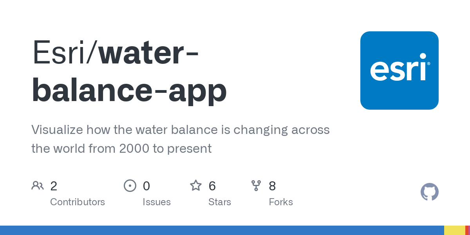This screenshot has height=235, width=470.
Task: Click the blue Esri logo image
Action: pyautogui.click(x=399, y=70)
